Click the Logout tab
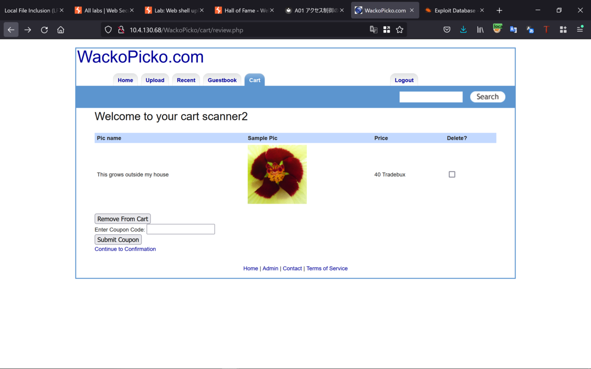This screenshot has height=369, width=591. coord(404,80)
